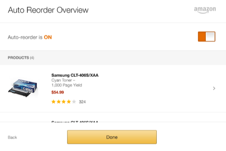Click the $54.99 price

(58, 92)
